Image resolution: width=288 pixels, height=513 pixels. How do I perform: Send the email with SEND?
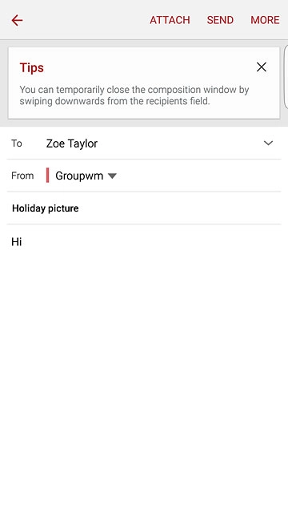pyautogui.click(x=220, y=20)
